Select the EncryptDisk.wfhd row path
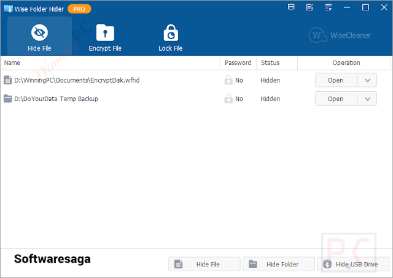The image size is (393, 278). [77, 80]
